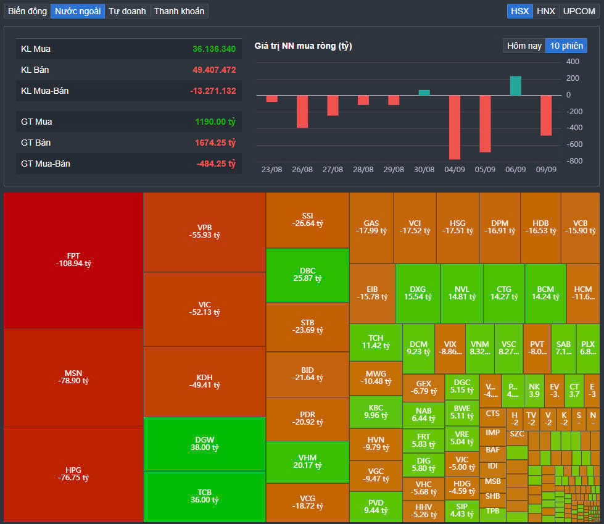Select the FPT -108.94 tỷ tile
Image resolution: width=604 pixels, height=524 pixels.
tap(73, 260)
